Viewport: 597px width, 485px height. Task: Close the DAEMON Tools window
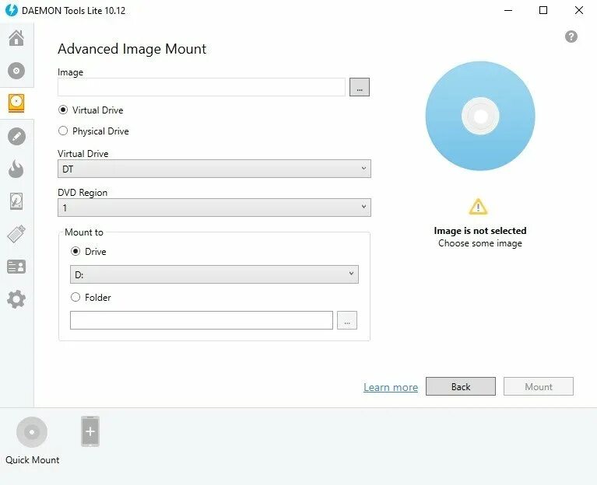(x=579, y=10)
